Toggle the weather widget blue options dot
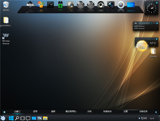160x121 pixels. click(157, 39)
